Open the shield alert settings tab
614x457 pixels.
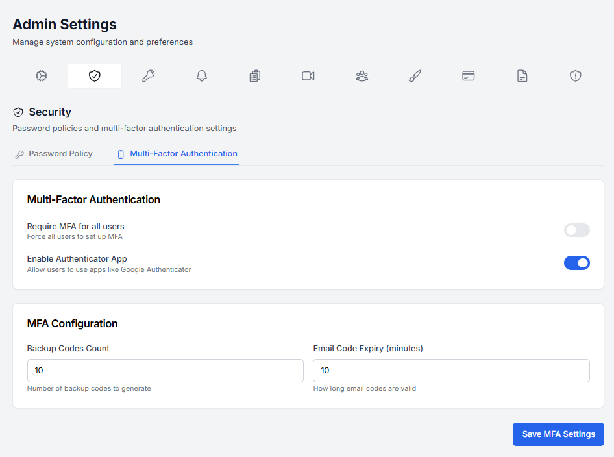(x=575, y=75)
